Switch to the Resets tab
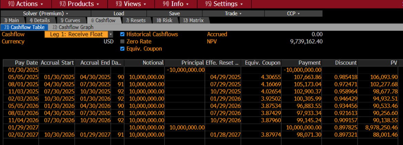This screenshot has width=403, height=145. tap(136, 20)
